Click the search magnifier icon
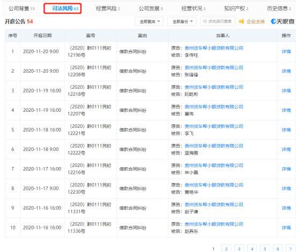Image resolution: width=296 pixels, height=252 pixels. pyautogui.click(x=205, y=21)
